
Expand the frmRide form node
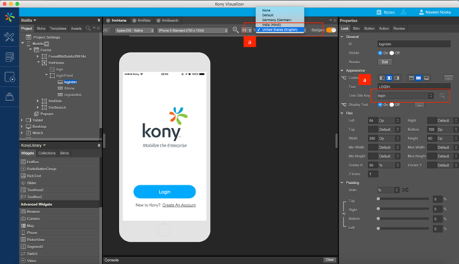(38, 101)
